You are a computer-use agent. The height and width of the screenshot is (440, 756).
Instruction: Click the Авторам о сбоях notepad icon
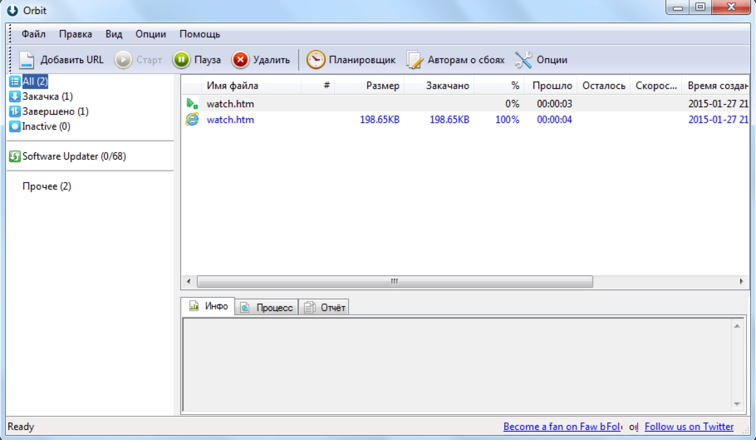415,60
